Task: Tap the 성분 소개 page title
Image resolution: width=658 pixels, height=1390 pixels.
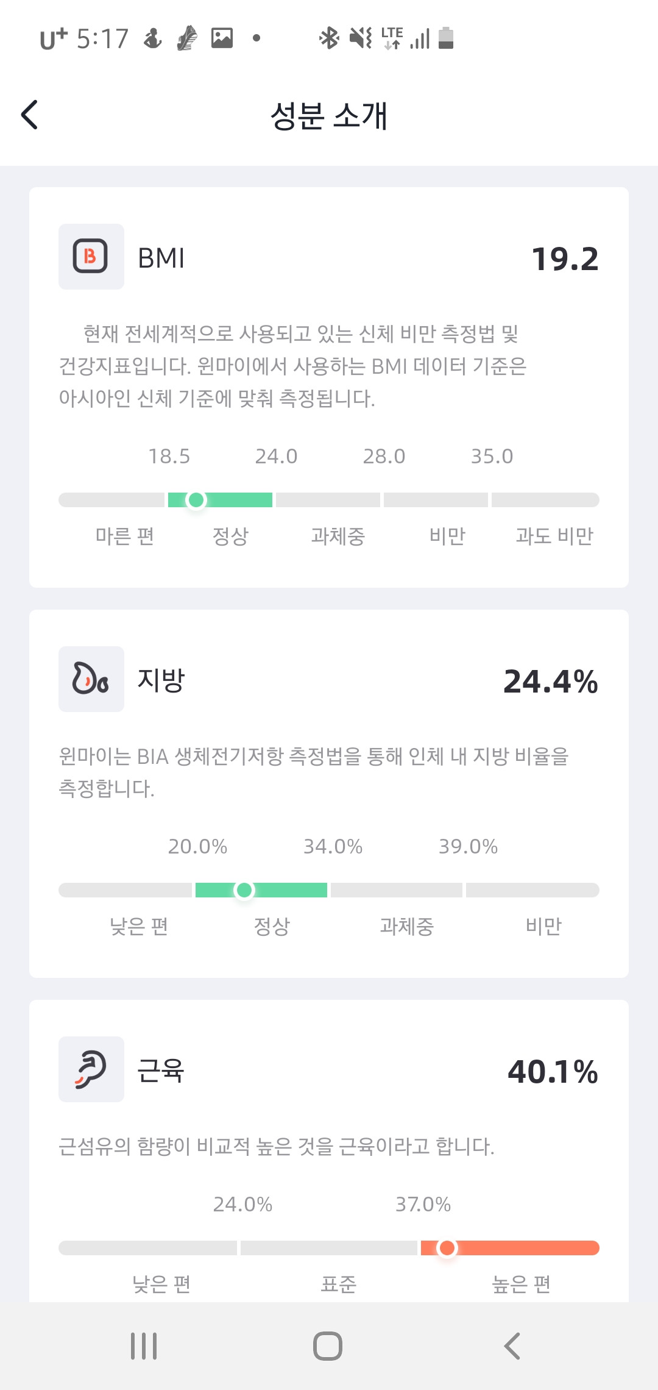Action: (329, 115)
